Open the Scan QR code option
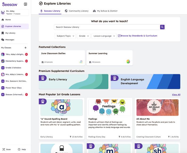187x153 pixels. tap(7, 150)
